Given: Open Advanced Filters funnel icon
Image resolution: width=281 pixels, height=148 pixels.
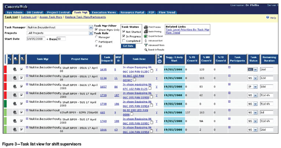Looking at the screenshot, I should 146,45.
